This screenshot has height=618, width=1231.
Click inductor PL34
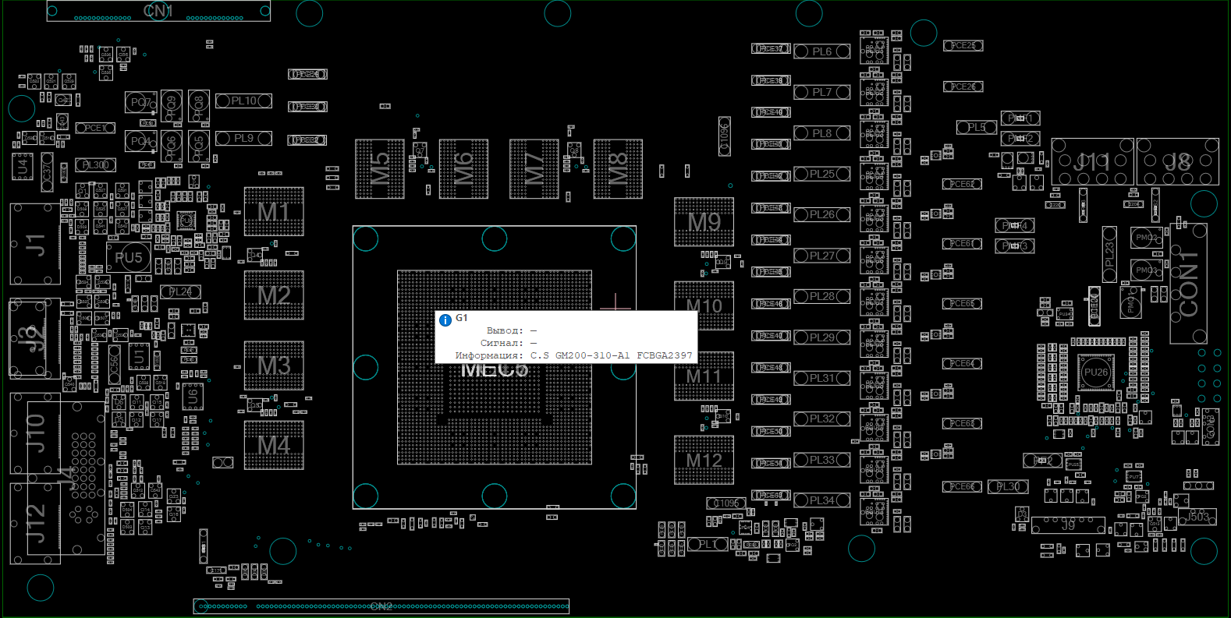(822, 500)
